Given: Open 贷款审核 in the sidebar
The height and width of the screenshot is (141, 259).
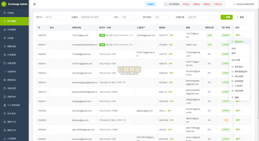Looking at the screenshot, I should 14,97.
